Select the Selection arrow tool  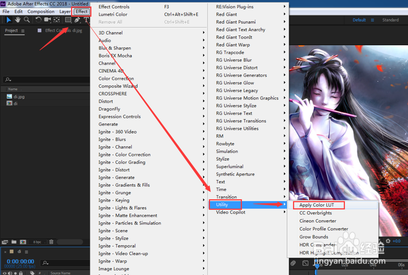pos(9,20)
